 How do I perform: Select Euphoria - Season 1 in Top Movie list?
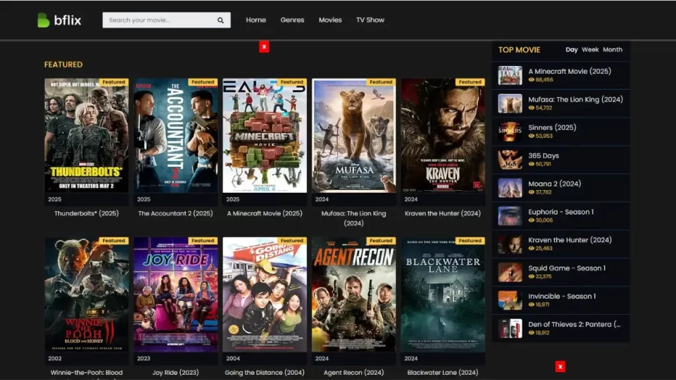pos(561,216)
